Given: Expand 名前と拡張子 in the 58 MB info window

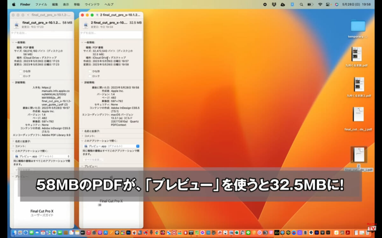Looking at the screenshot, I should (x=13, y=141).
